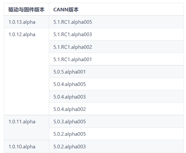The width and height of the screenshot is (186, 153).
Task: Select the 5.0.4.alpha003 CANN version cell
Action: click(69, 97)
